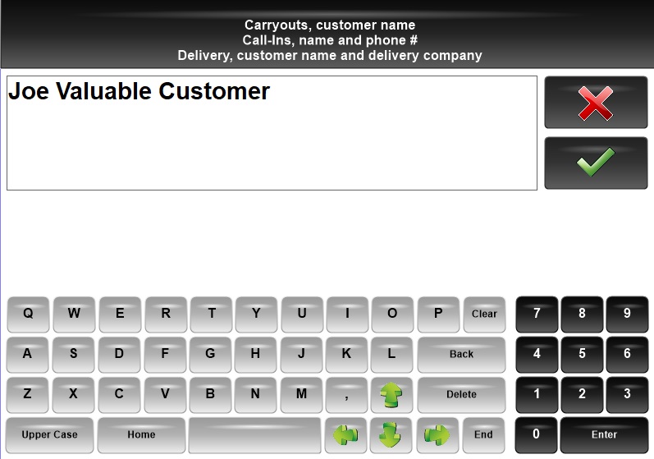This screenshot has height=459, width=654.
Task: Tap the P key
Action: [438, 314]
